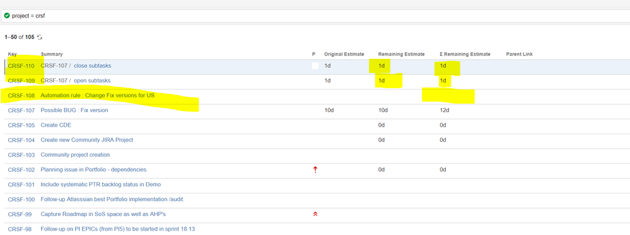Click Remaining Estimate 10d for CRSF-107
This screenshot has width=630, height=235.
383,110
